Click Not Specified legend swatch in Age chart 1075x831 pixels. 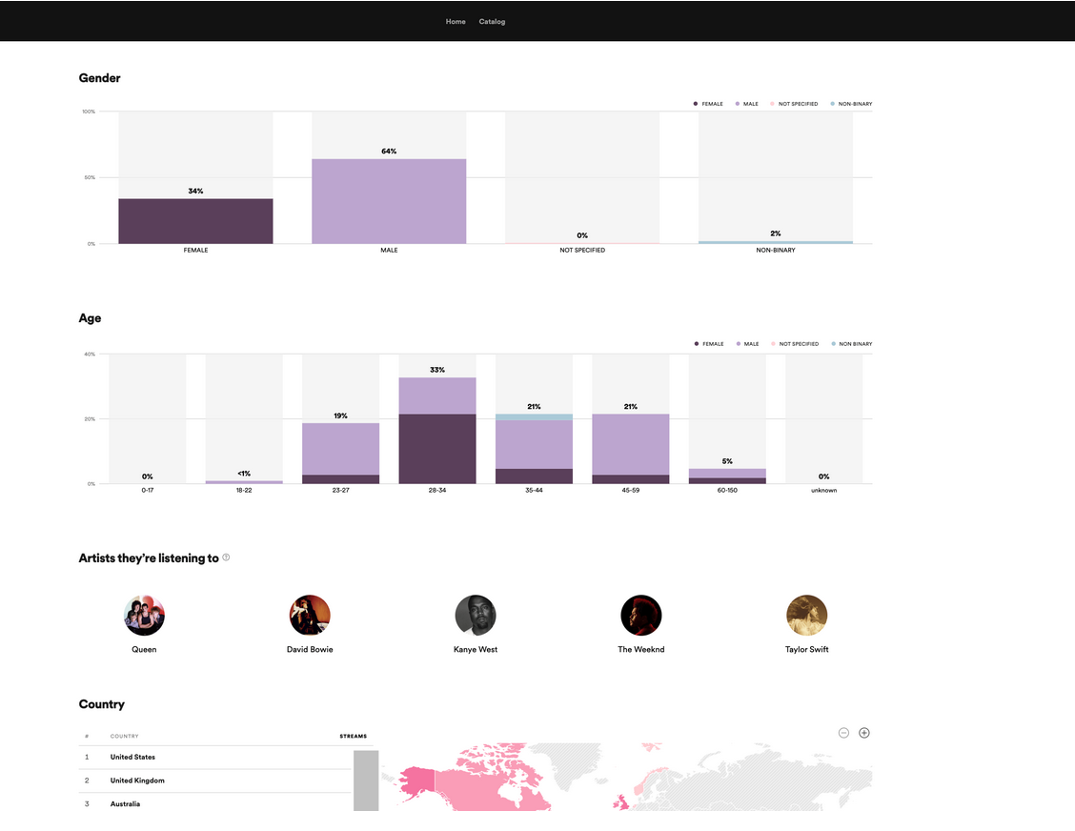coord(773,343)
